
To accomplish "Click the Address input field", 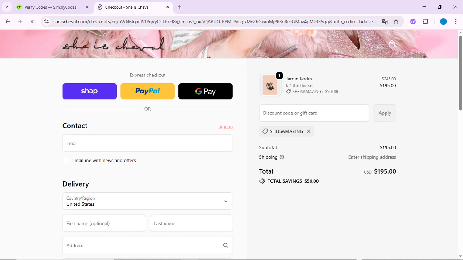I will click(x=148, y=246).
